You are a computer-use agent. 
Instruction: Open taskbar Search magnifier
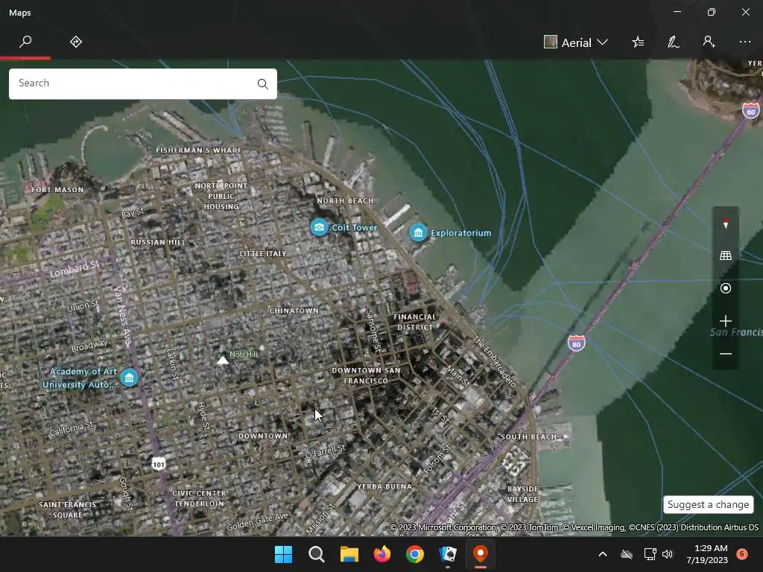tap(316, 554)
